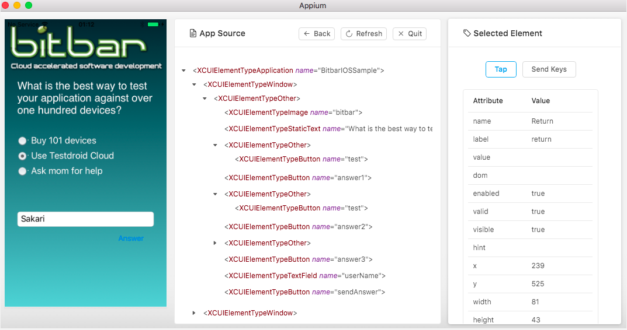627x330 pixels.
Task: Click the text field containing Sakari
Action: point(85,219)
